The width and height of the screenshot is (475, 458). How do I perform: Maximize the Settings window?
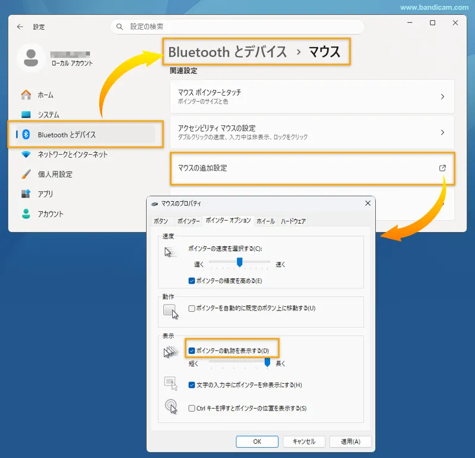433,23
